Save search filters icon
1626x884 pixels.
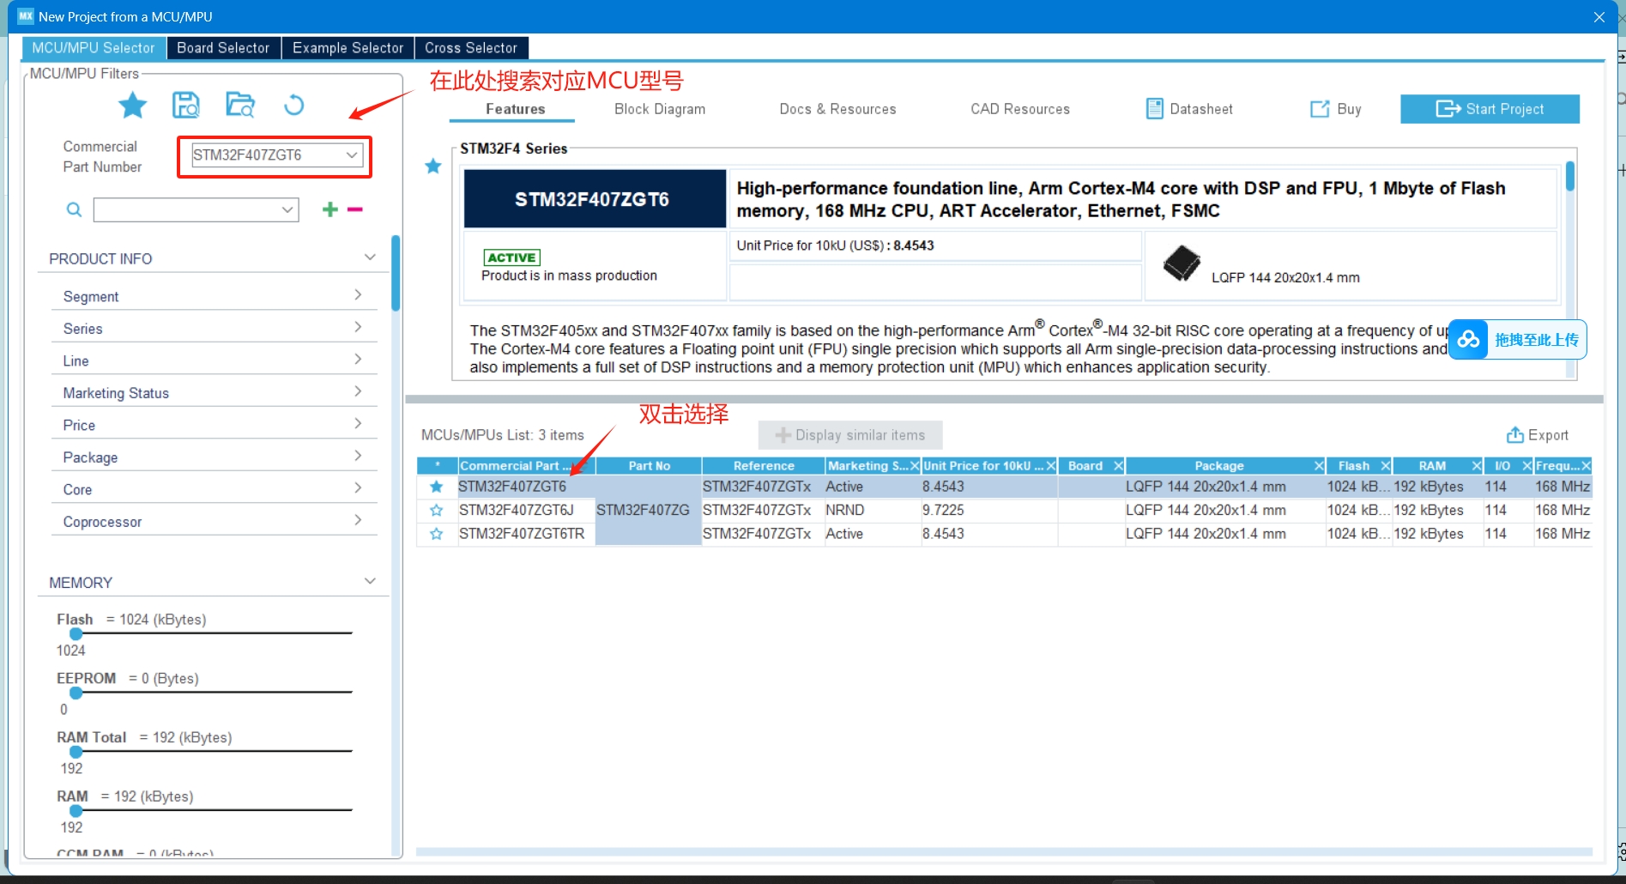tap(186, 105)
